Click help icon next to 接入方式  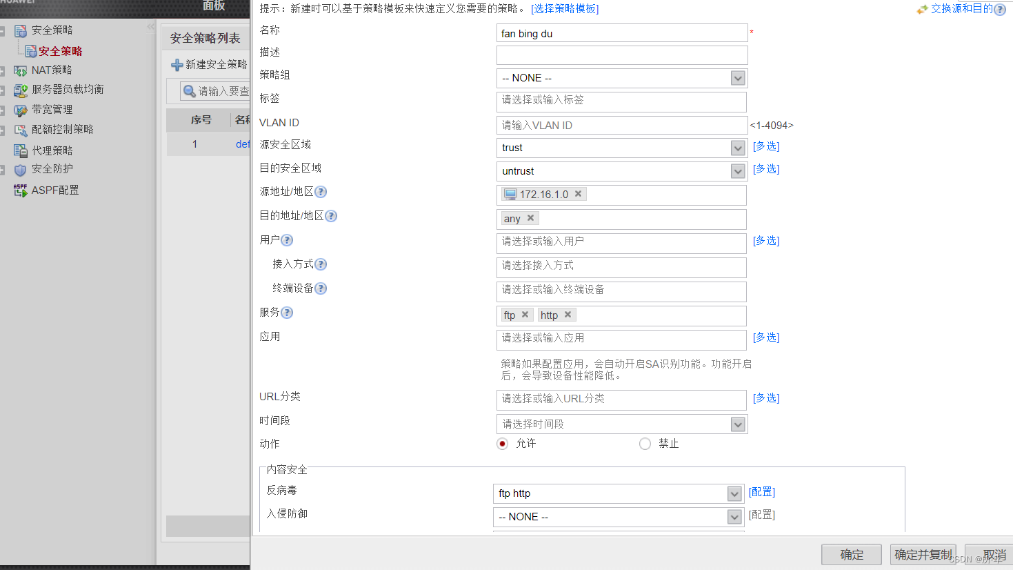coord(321,264)
